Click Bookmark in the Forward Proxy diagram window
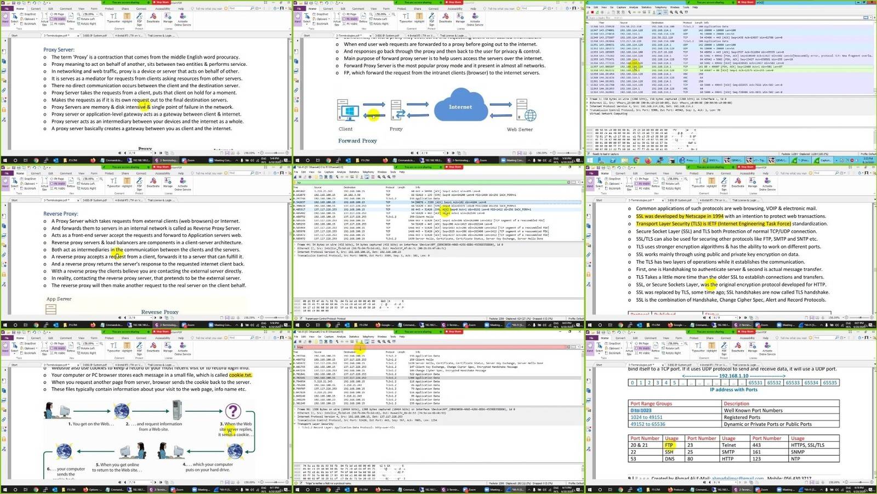877x494 pixels. (x=321, y=24)
